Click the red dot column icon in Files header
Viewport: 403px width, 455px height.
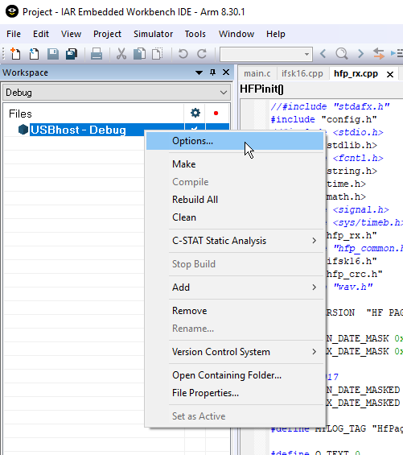pyautogui.click(x=216, y=114)
